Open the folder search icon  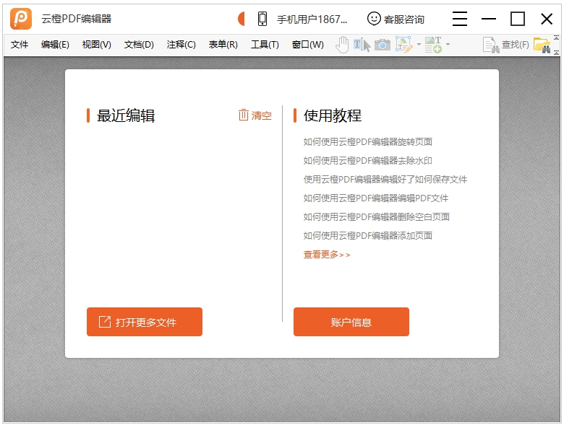(x=542, y=45)
